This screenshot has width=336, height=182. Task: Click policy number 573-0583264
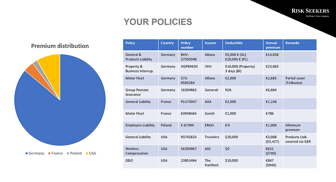point(190,81)
